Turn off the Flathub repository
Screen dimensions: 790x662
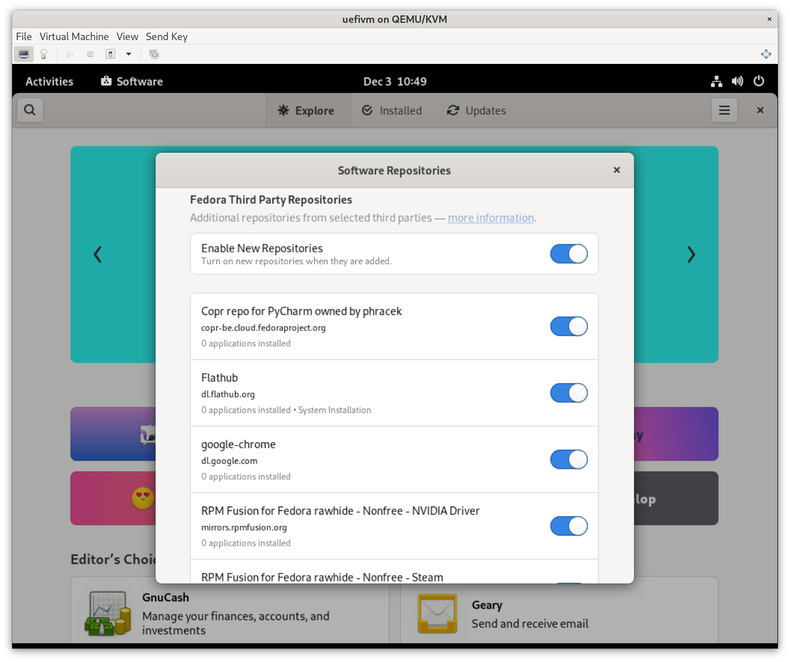coord(568,393)
